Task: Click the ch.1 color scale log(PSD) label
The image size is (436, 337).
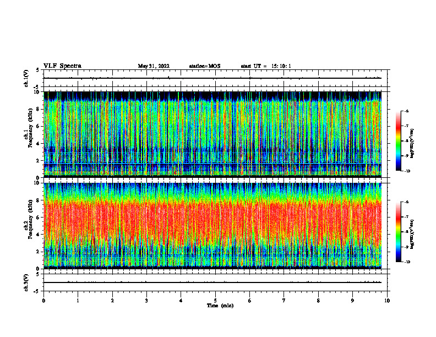Action: pyautogui.click(x=412, y=144)
